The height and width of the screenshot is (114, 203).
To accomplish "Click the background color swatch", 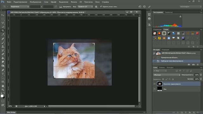I will tap(4, 98).
